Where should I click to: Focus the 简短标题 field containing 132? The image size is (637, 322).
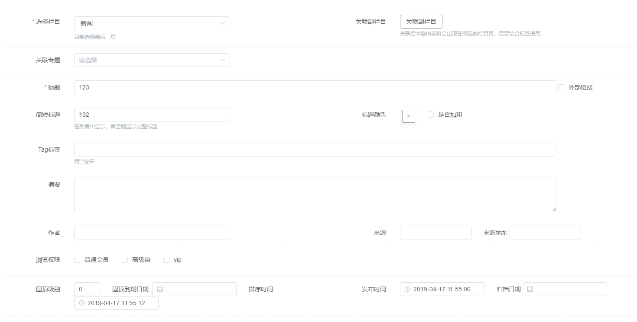point(152,115)
